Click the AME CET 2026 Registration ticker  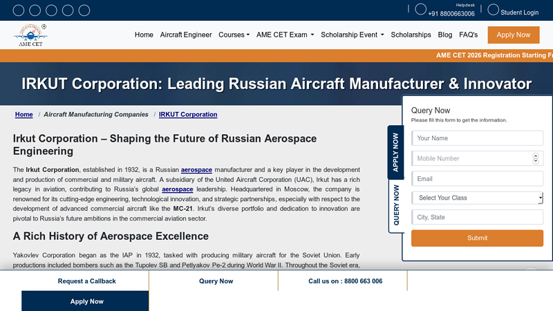click(x=494, y=55)
